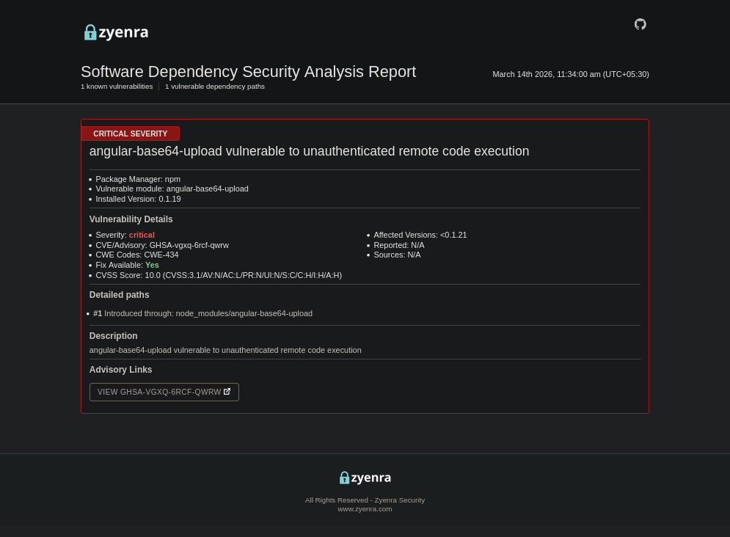Click the CRITICAL SEVERITY badge

tap(131, 134)
